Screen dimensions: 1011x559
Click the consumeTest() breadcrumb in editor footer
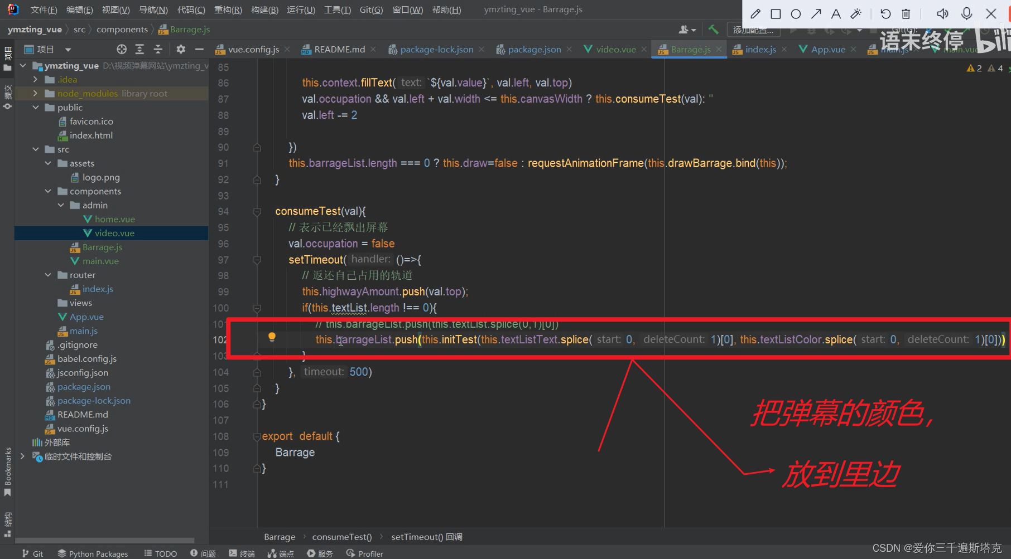(341, 537)
